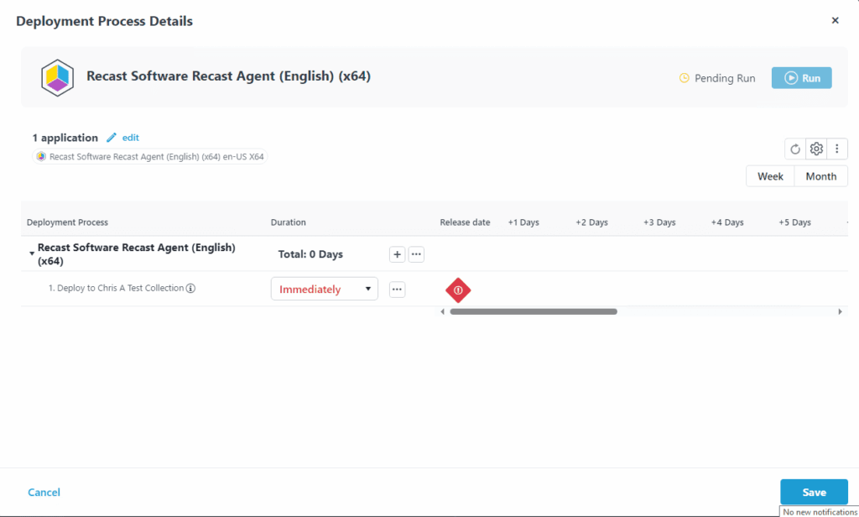Open the vertical three-dot more options menu
The image size is (859, 517).
tap(837, 149)
